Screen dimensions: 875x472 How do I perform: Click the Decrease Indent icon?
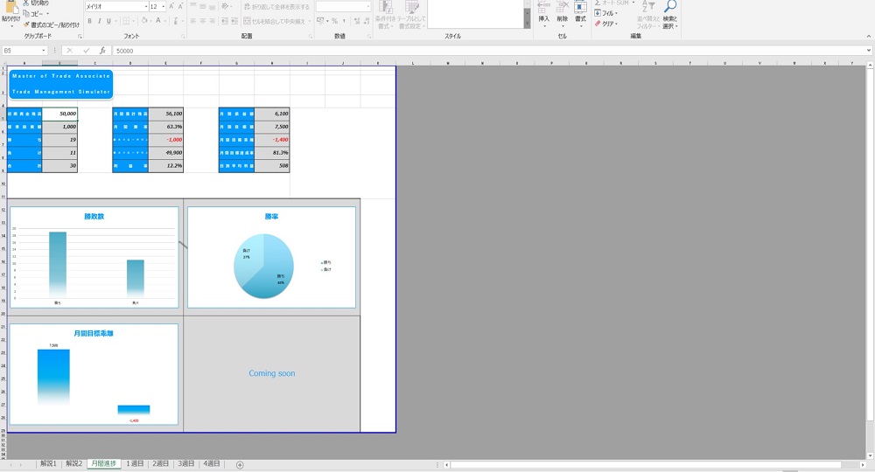[x=224, y=21]
